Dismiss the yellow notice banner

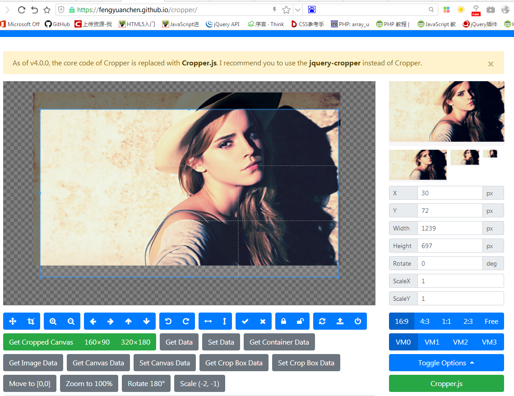click(491, 64)
